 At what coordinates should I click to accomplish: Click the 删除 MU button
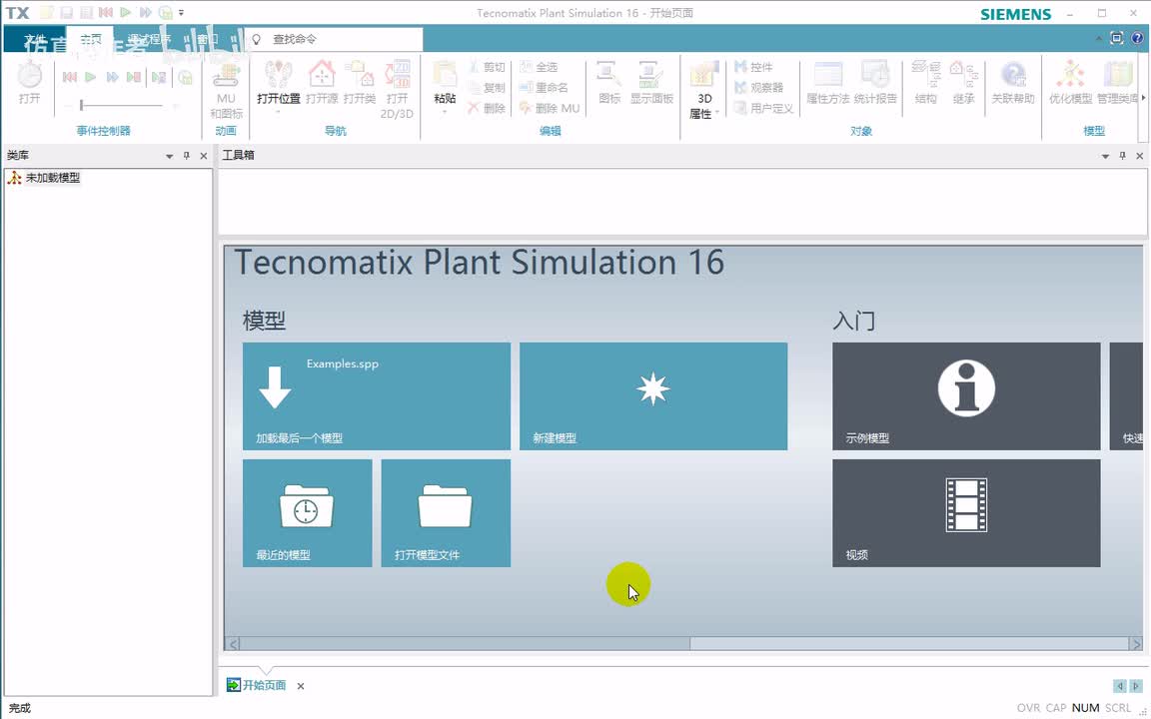click(x=550, y=108)
